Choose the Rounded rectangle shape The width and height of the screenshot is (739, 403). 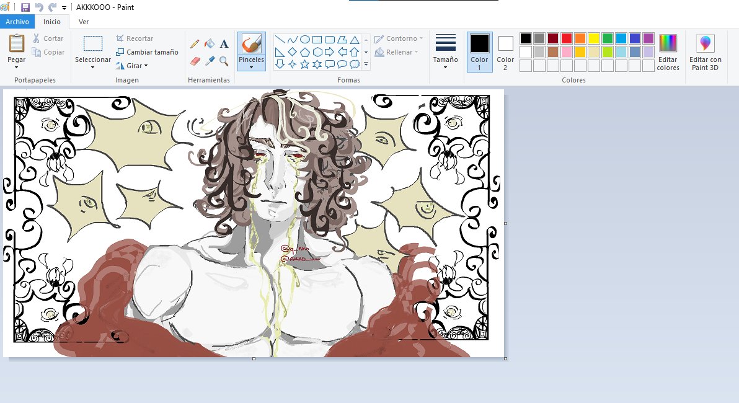[330, 40]
